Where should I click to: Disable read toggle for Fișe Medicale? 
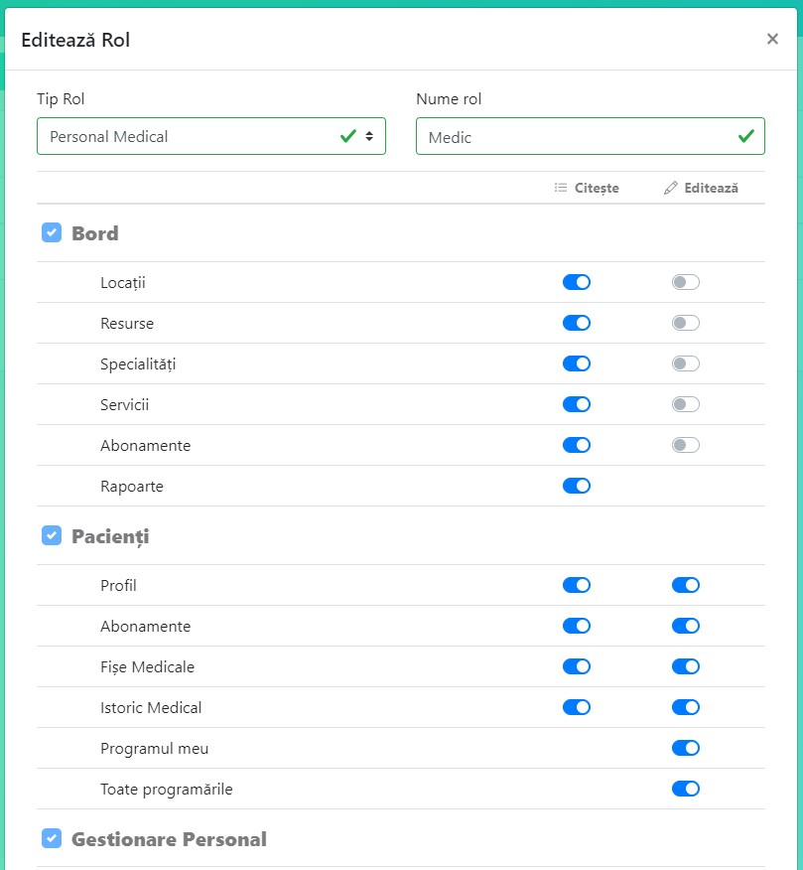[577, 666]
